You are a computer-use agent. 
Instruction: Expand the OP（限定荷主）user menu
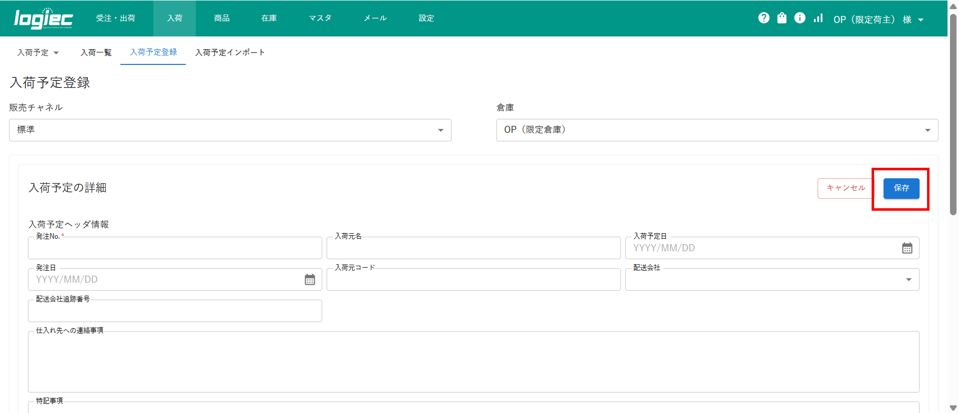(878, 19)
